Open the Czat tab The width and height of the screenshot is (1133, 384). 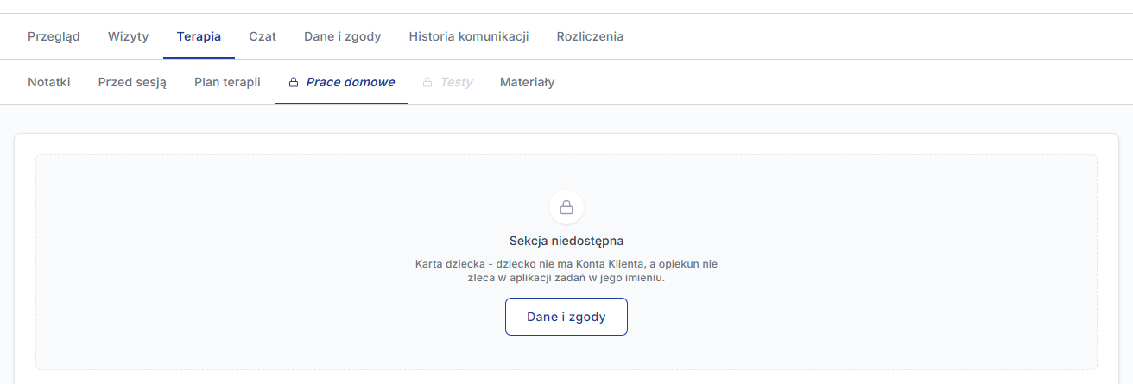point(263,36)
